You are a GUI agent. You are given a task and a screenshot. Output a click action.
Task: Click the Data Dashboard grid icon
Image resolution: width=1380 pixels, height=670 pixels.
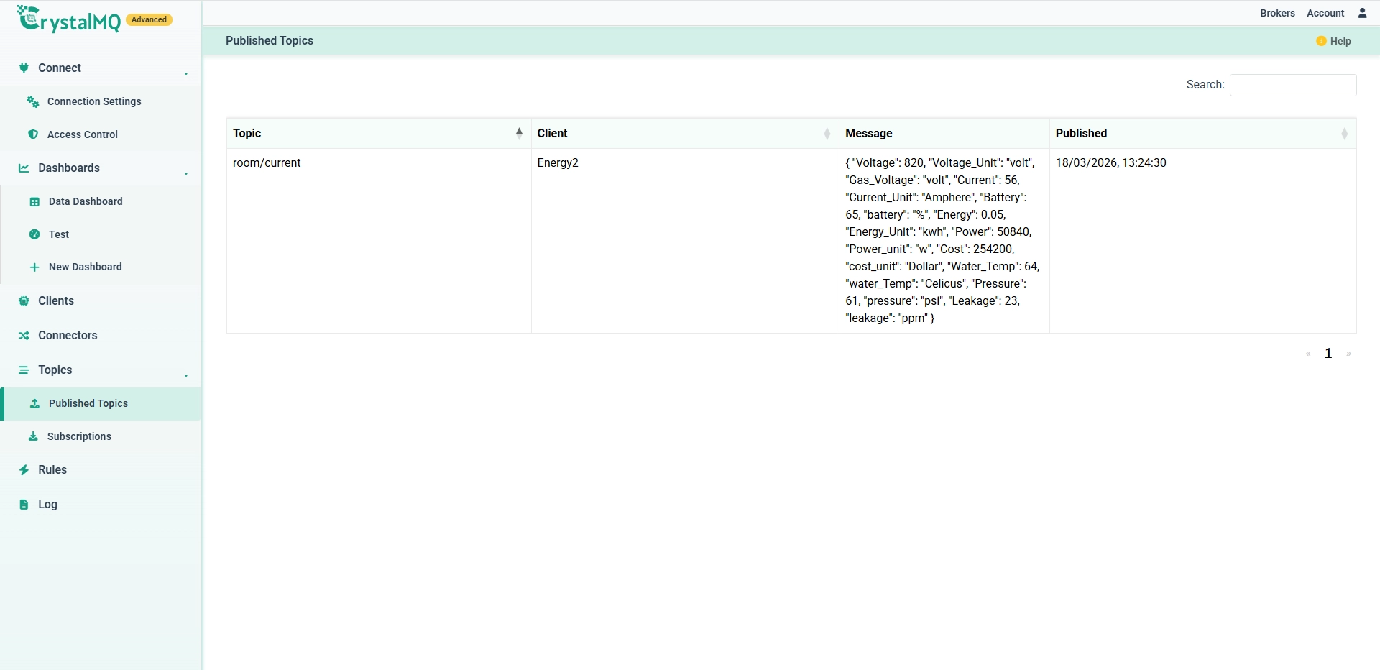click(x=34, y=201)
